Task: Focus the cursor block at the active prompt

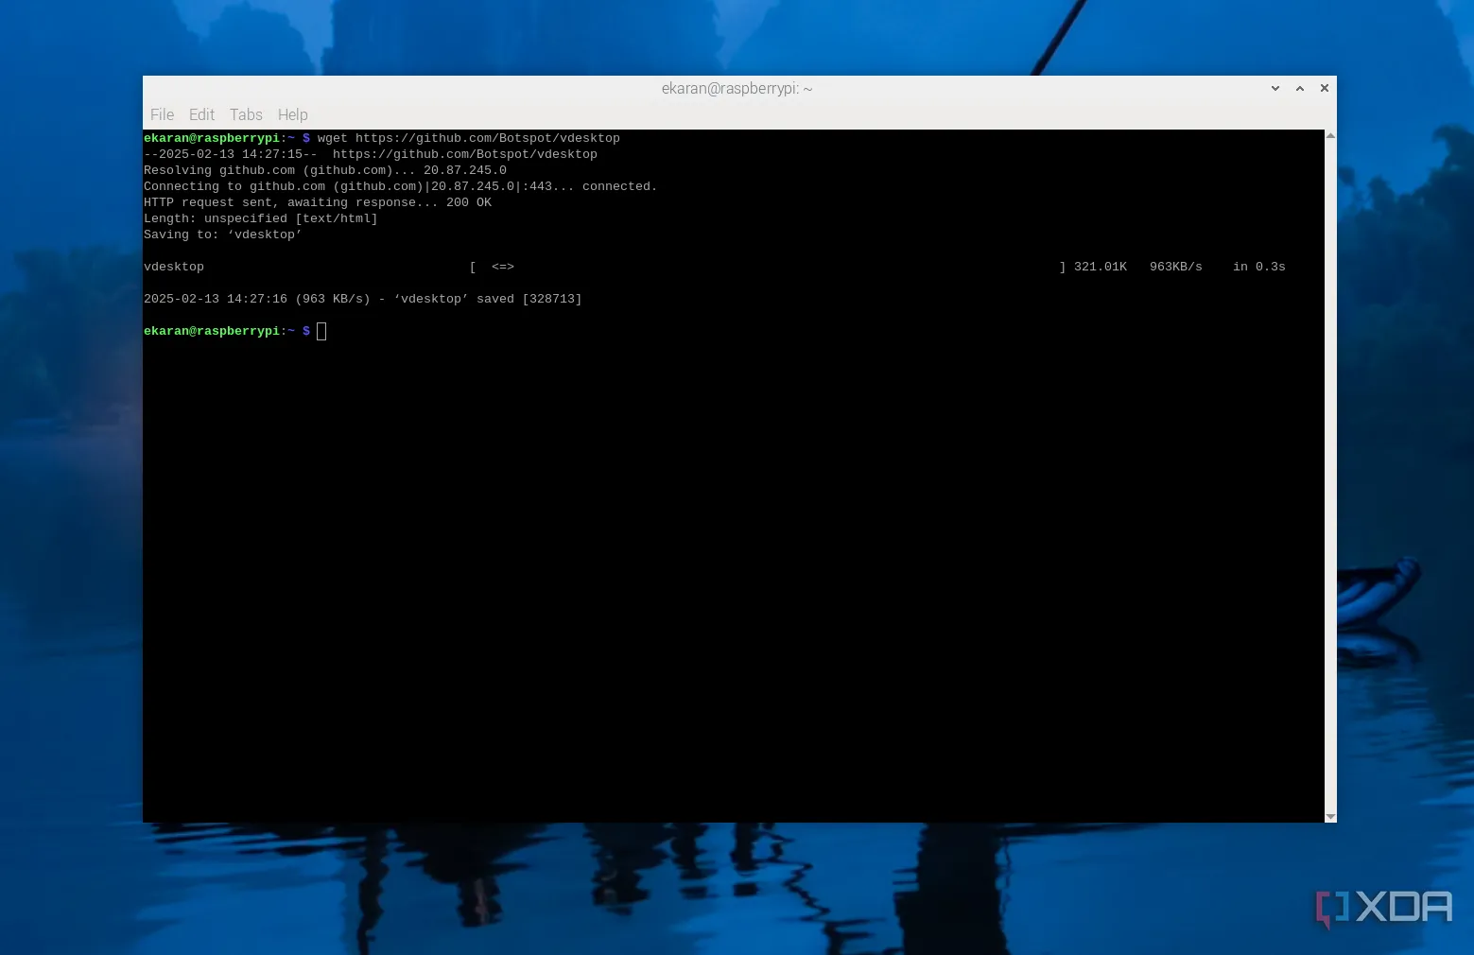Action: (321, 331)
